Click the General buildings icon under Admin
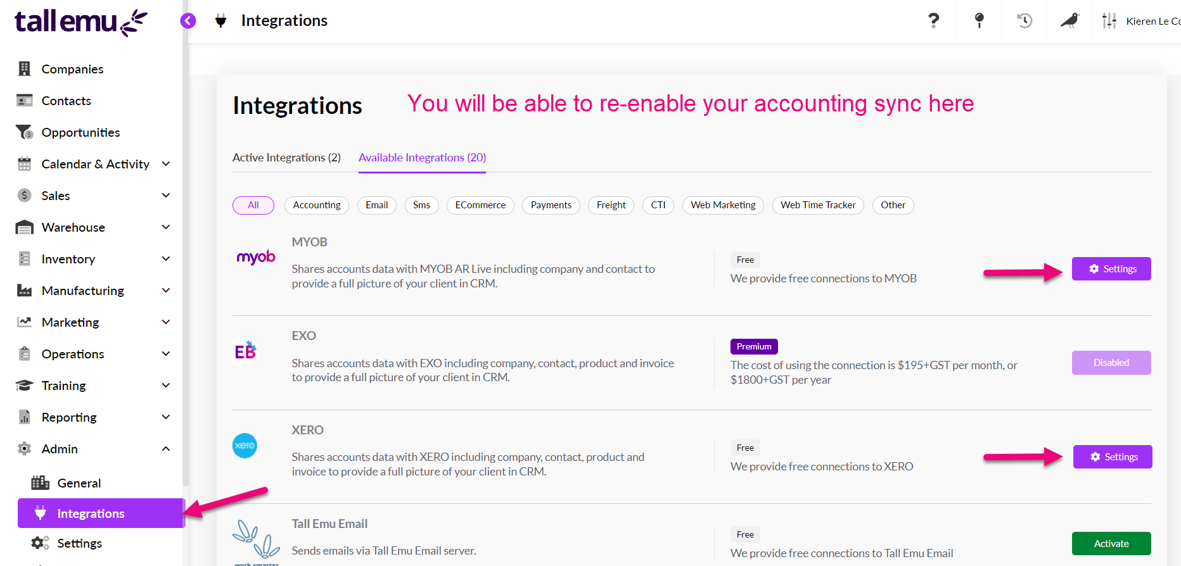 click(41, 482)
